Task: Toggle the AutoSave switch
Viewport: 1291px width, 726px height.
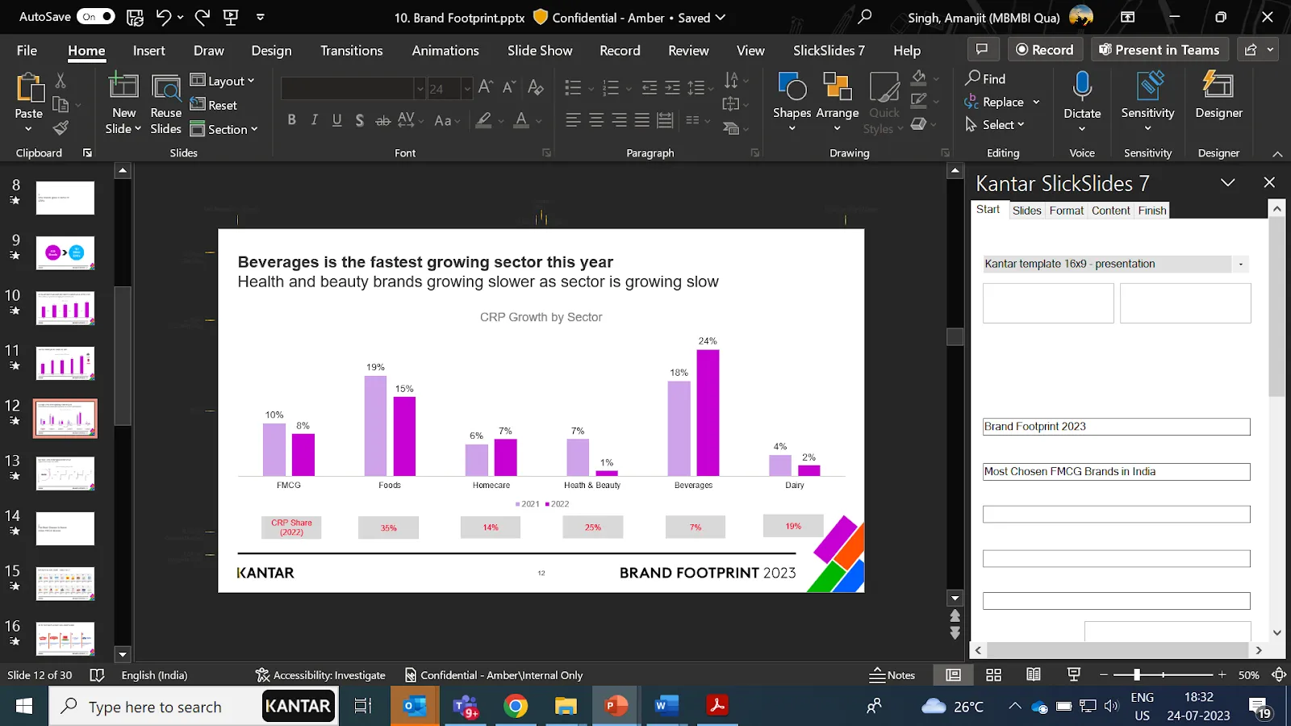Action: click(x=95, y=17)
